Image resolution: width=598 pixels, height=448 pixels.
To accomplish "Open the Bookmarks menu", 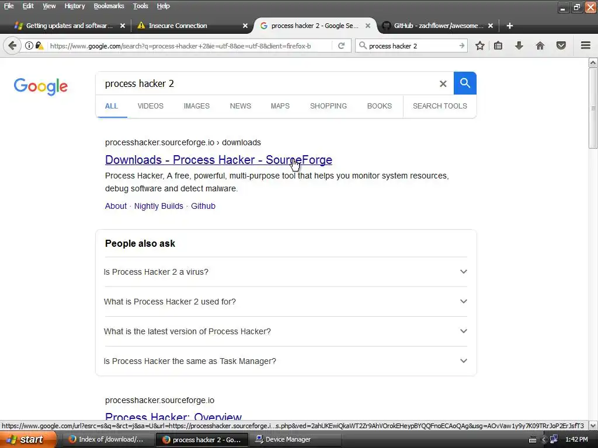I will pos(109,6).
